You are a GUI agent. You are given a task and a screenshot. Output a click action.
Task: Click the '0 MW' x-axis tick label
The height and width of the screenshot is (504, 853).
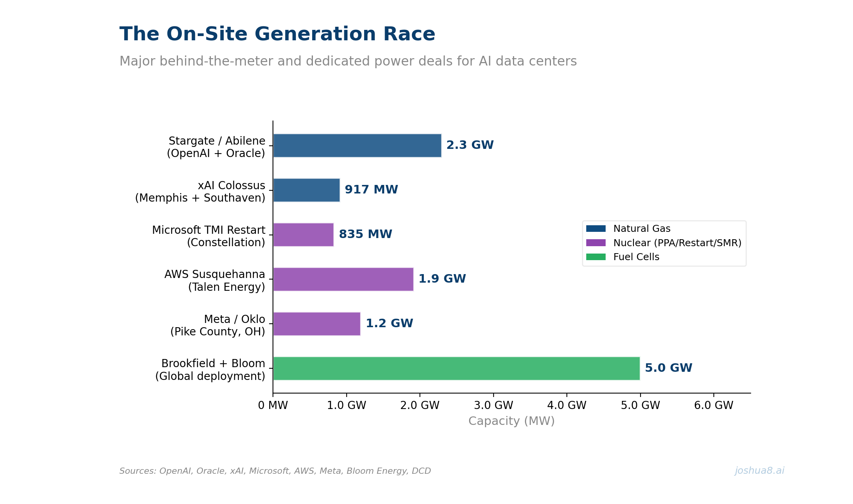click(273, 406)
